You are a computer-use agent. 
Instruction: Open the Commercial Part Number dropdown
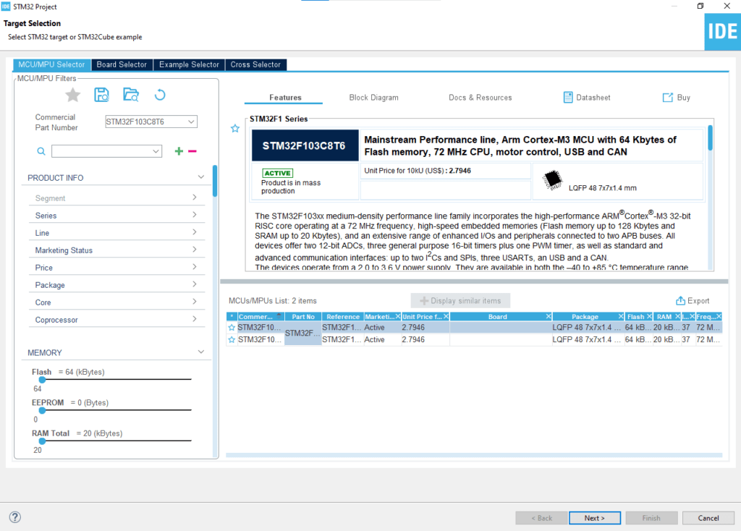(x=191, y=122)
